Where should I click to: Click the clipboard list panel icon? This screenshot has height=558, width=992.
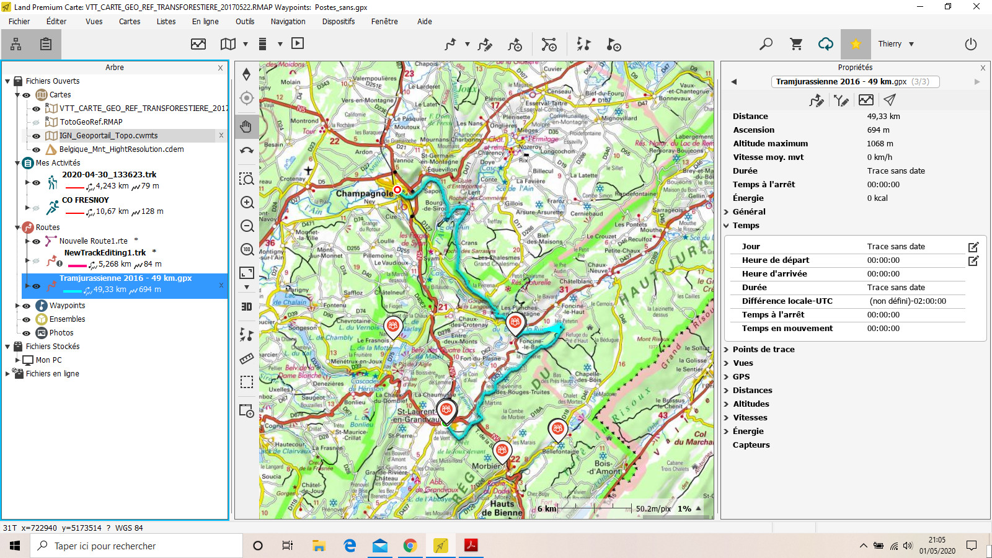tap(46, 44)
